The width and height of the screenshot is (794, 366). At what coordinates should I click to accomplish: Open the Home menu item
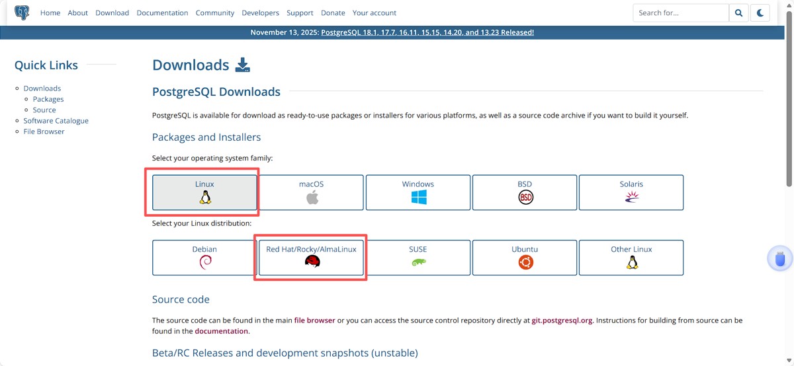point(50,13)
